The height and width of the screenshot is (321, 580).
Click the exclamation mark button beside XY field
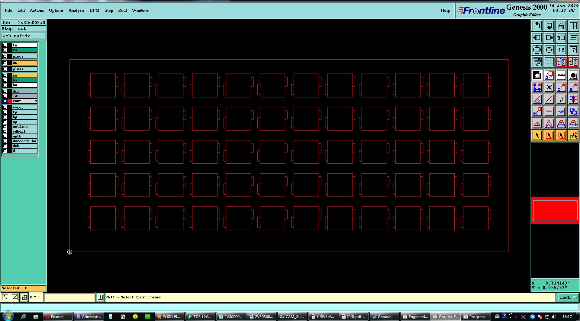100,297
